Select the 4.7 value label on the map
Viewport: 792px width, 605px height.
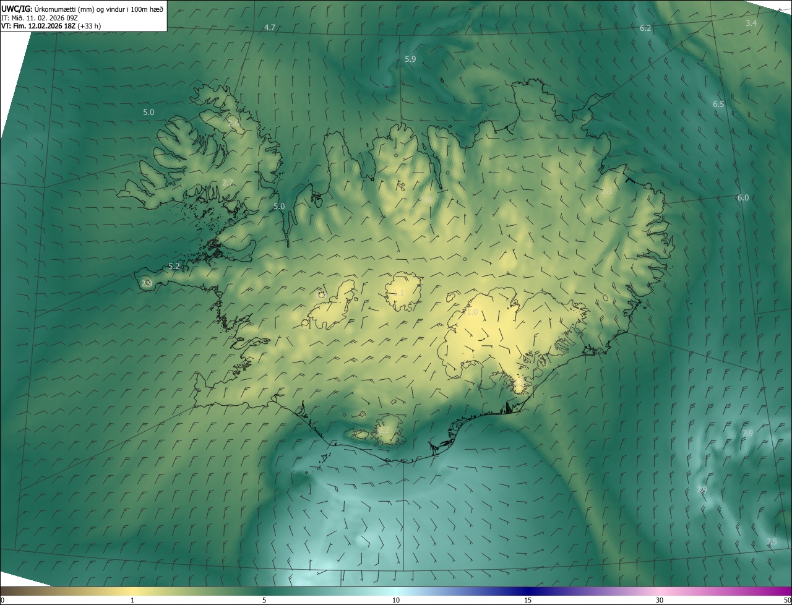270,28
